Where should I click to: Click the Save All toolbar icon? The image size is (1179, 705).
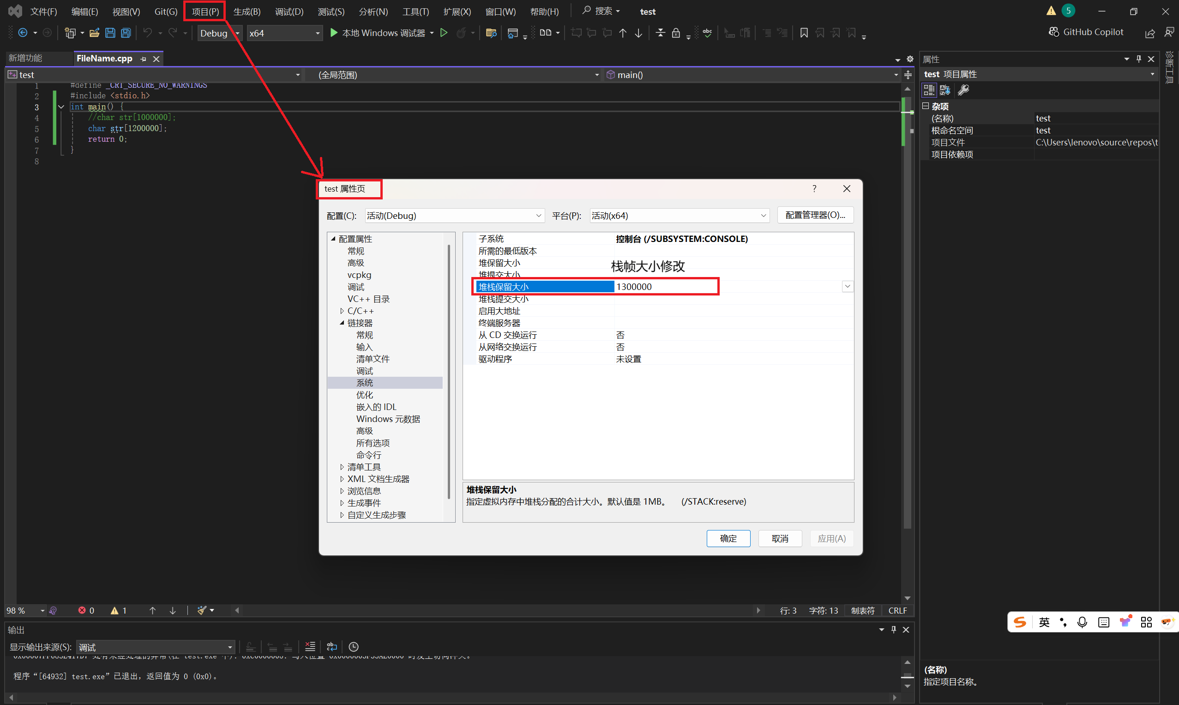126,33
